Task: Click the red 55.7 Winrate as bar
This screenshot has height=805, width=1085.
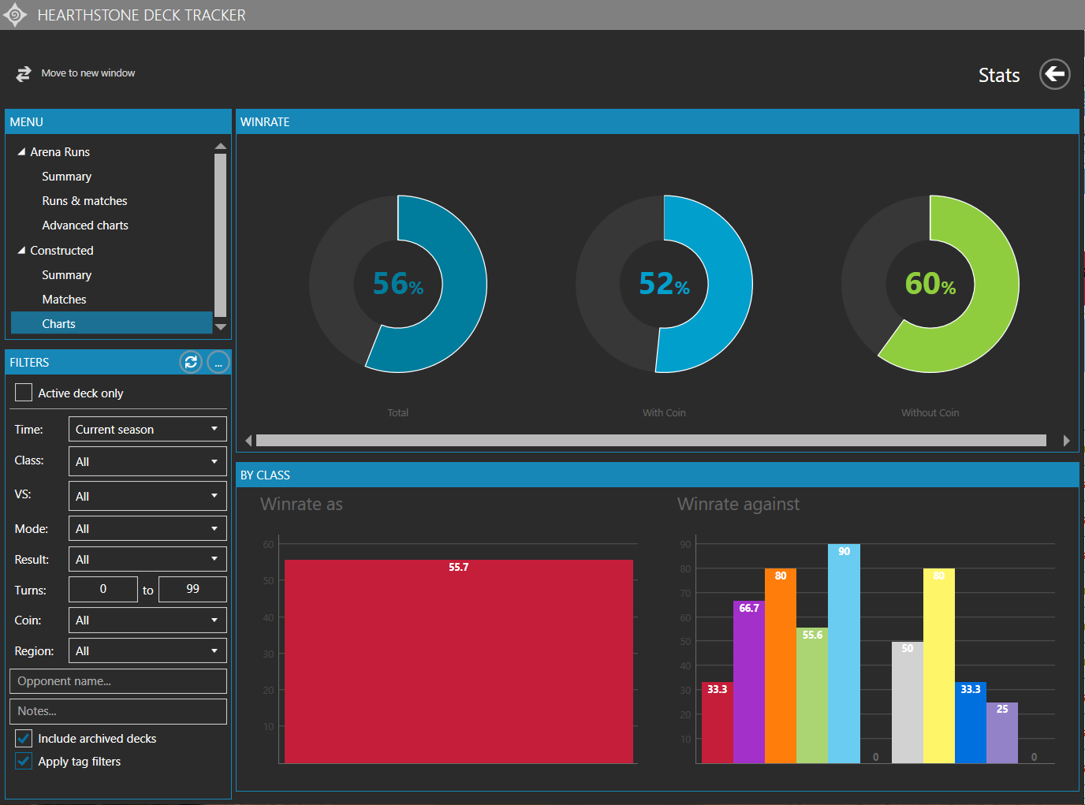Action: pos(459,662)
